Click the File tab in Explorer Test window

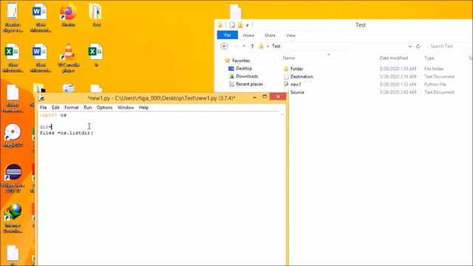[x=228, y=35]
